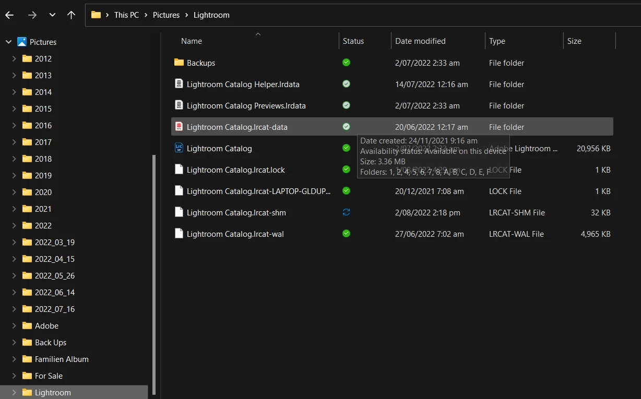Open the 2016 folder in navigation pane
The width and height of the screenshot is (641, 399).
43,126
